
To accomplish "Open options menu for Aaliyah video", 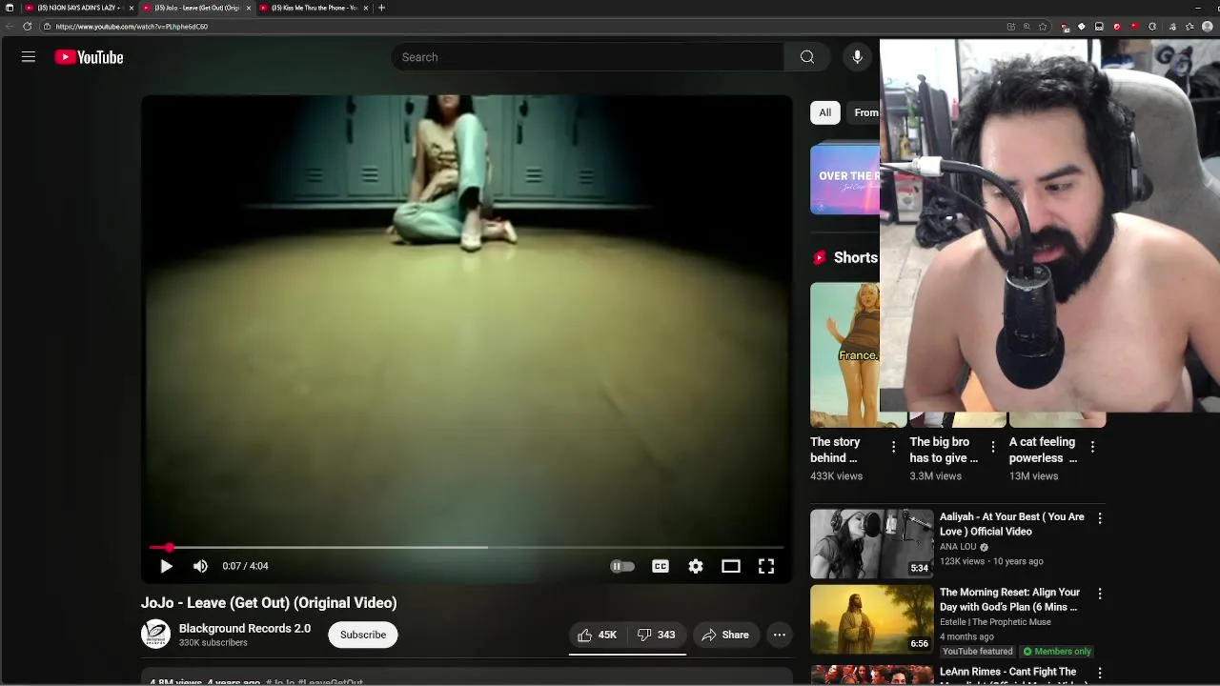I will point(1100,518).
